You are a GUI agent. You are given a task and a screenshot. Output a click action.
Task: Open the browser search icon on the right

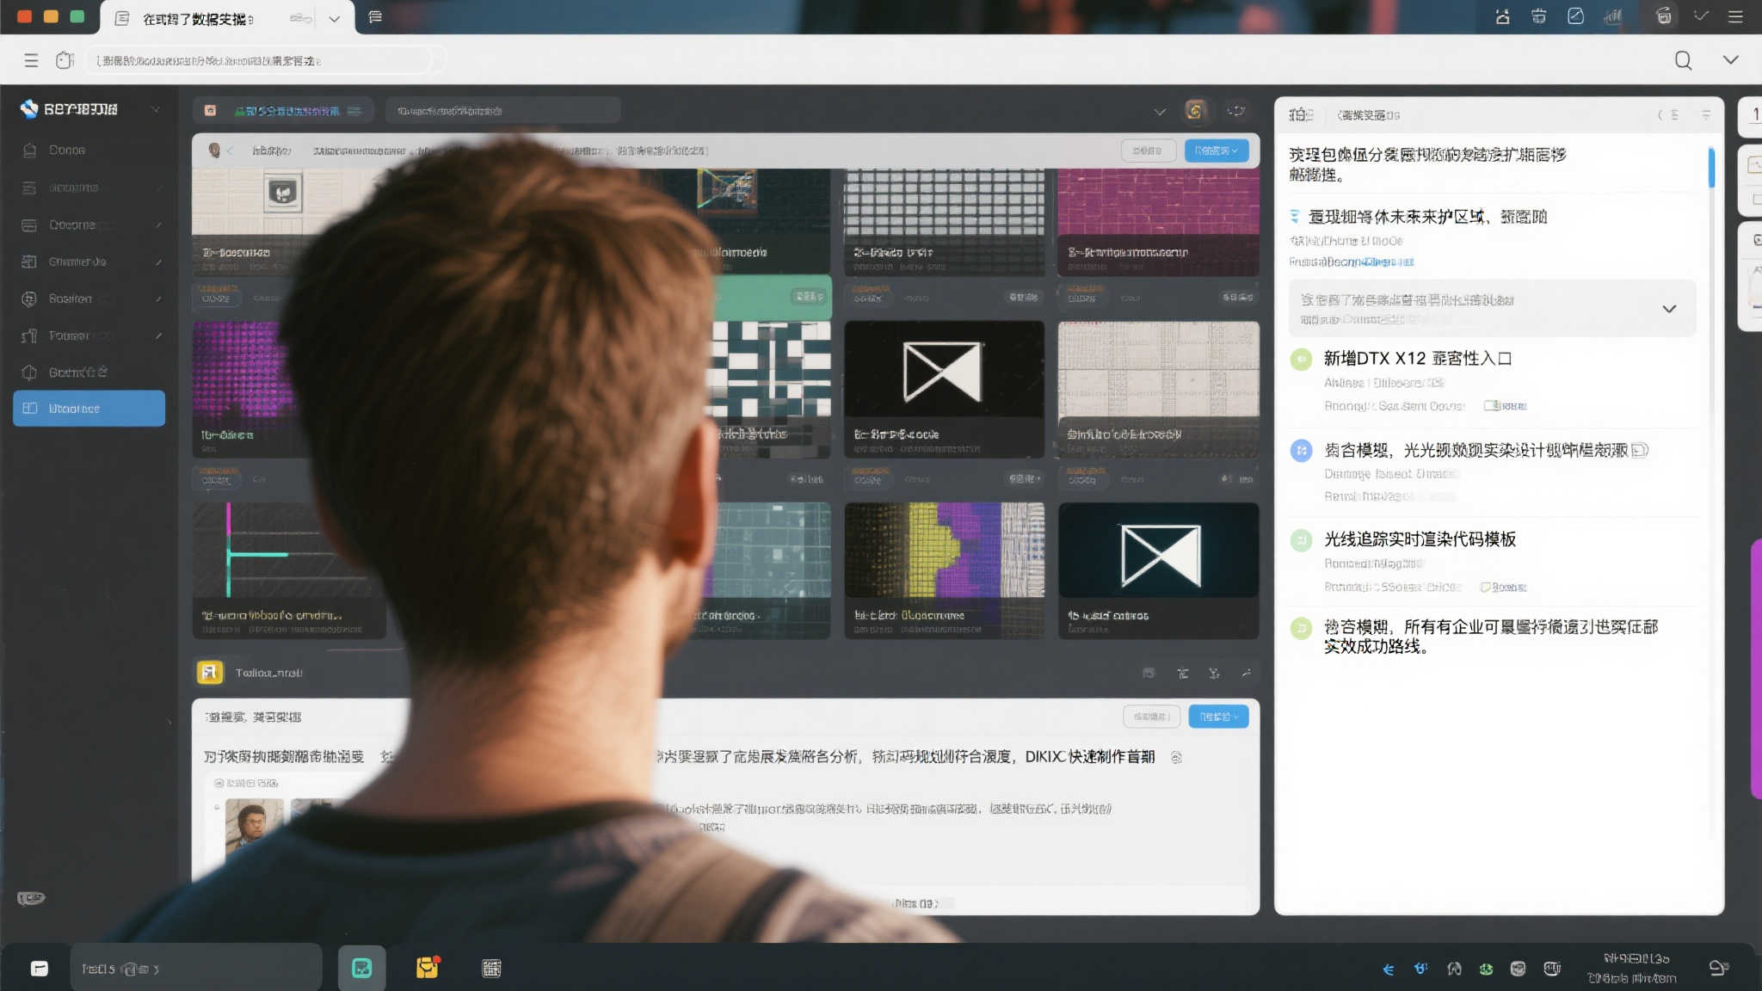coord(1682,60)
